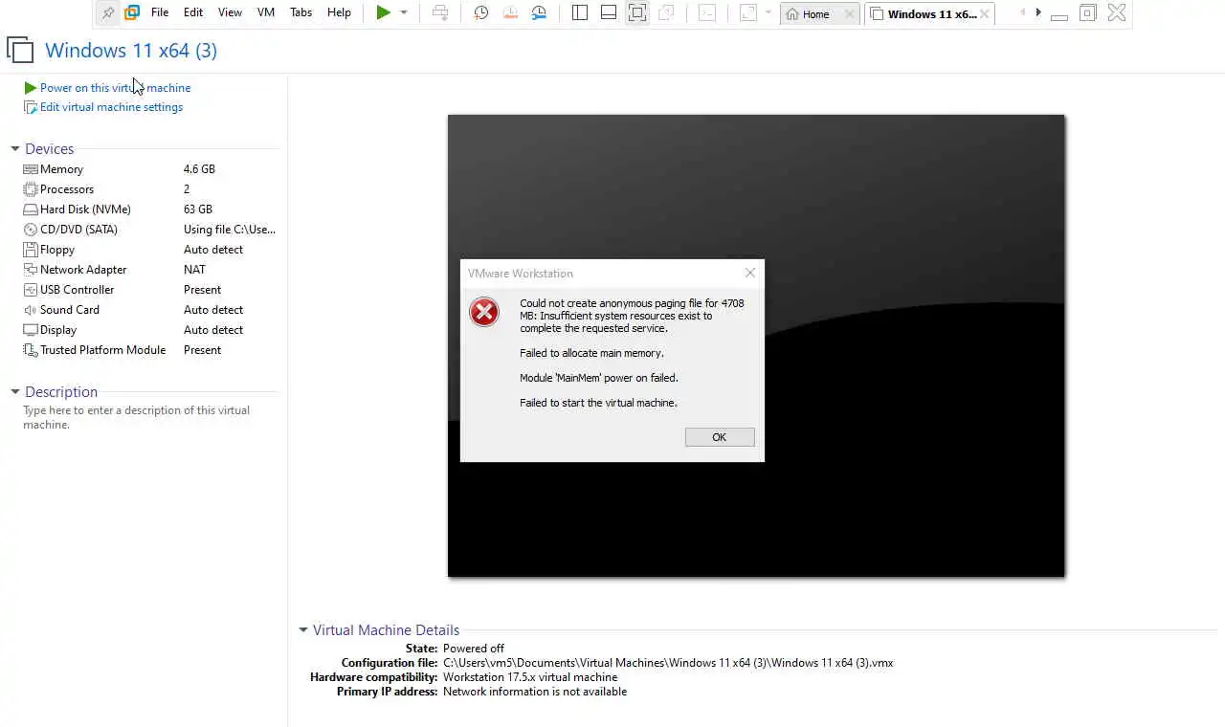Select the Sound Card device
This screenshot has height=727, width=1225.
pos(149,310)
